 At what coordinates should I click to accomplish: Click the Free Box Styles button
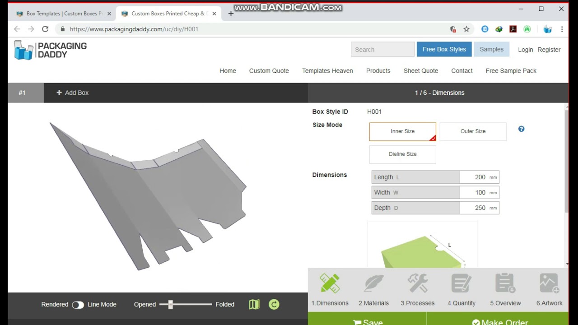[x=444, y=49]
